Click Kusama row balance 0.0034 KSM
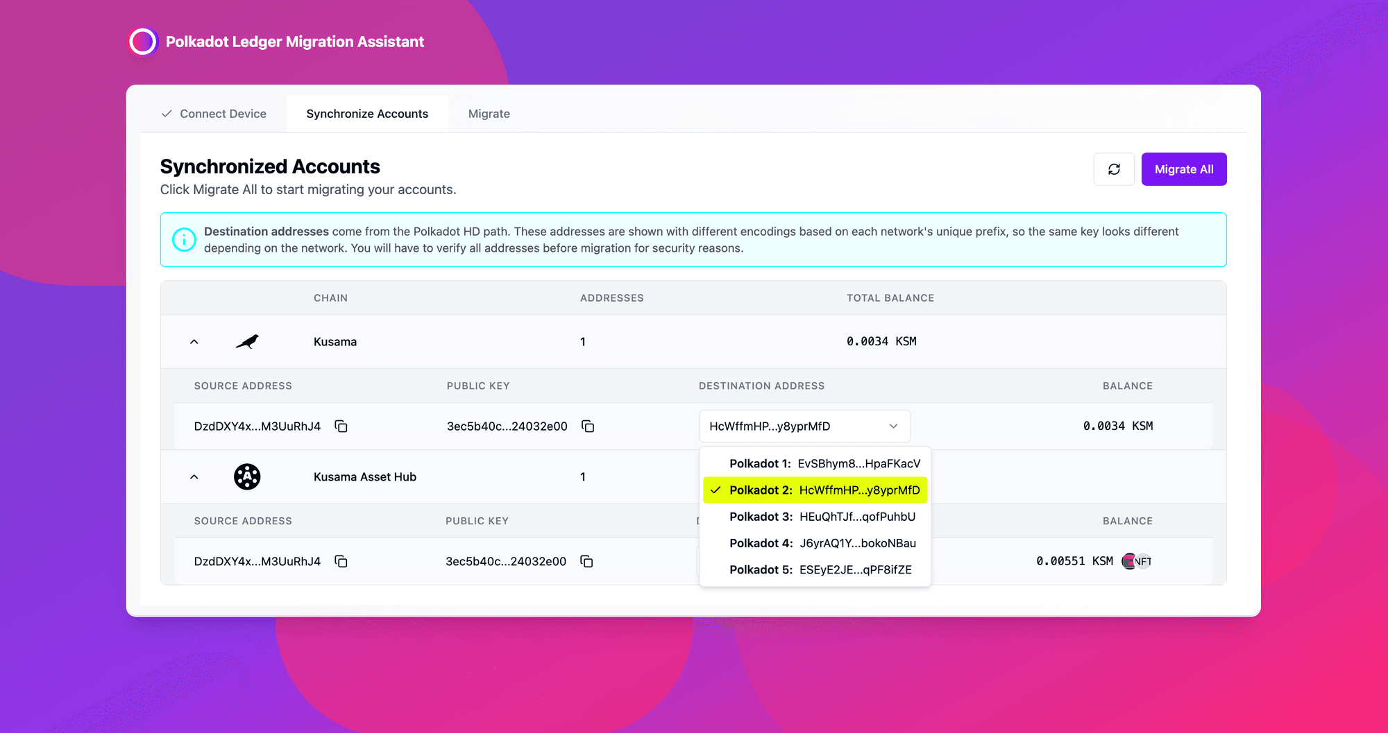 (x=1118, y=426)
